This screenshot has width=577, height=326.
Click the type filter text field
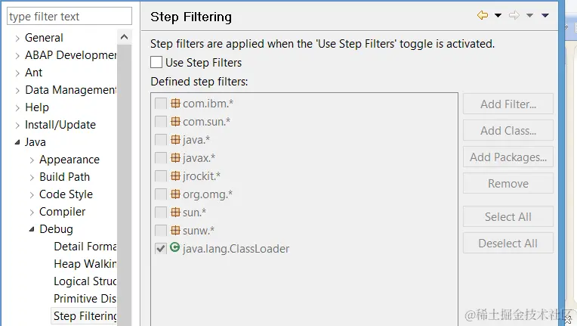pos(69,17)
